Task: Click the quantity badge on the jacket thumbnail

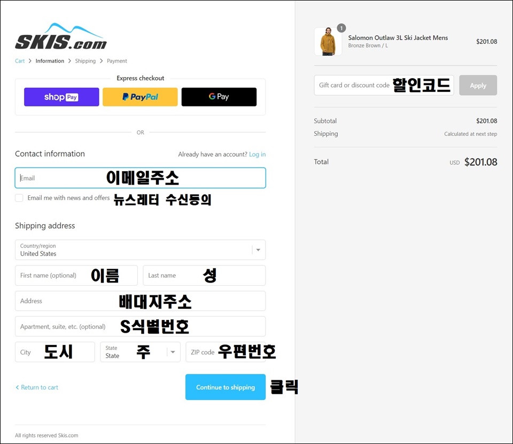Action: coord(341,28)
